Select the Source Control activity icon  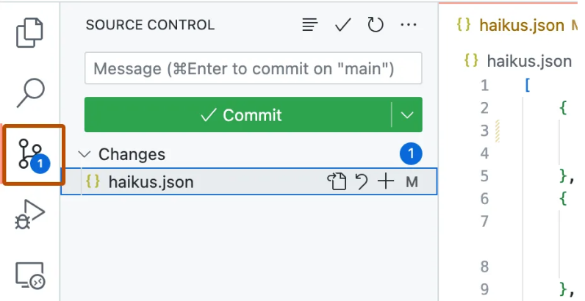32,154
